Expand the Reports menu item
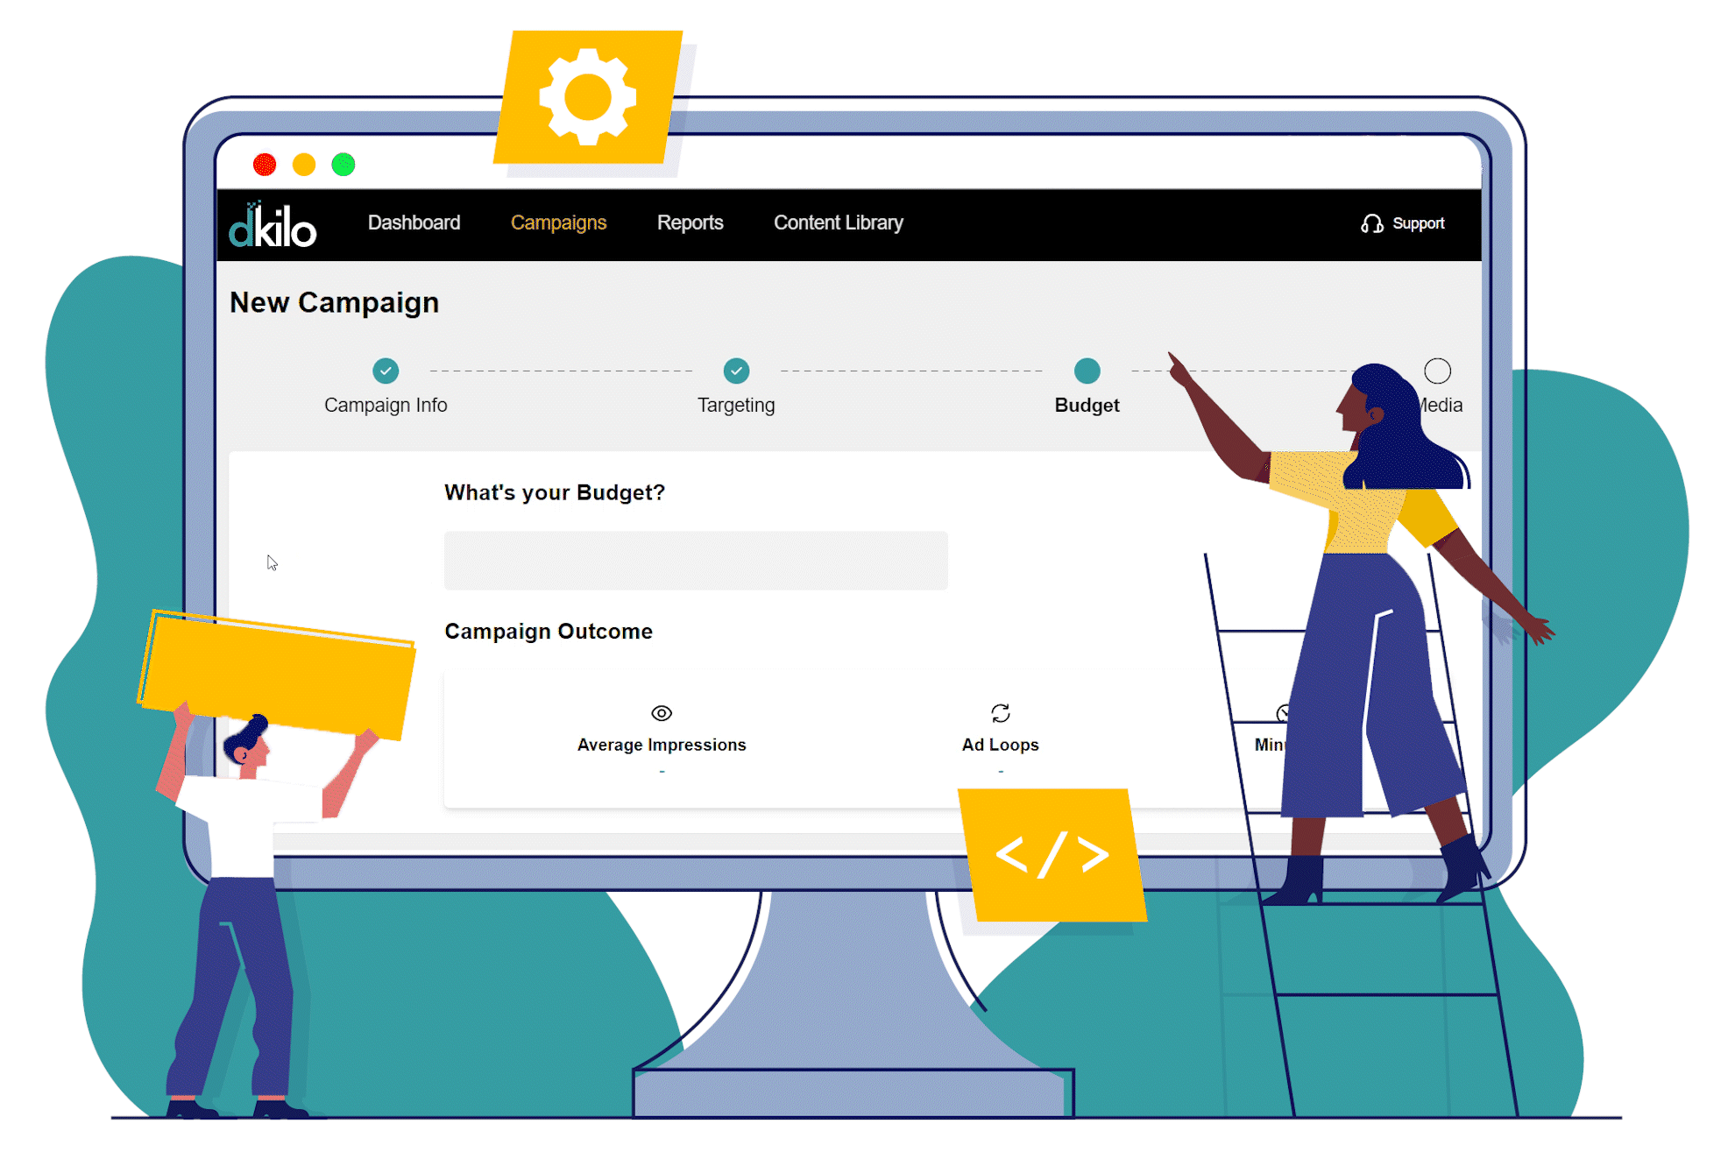 coord(690,223)
